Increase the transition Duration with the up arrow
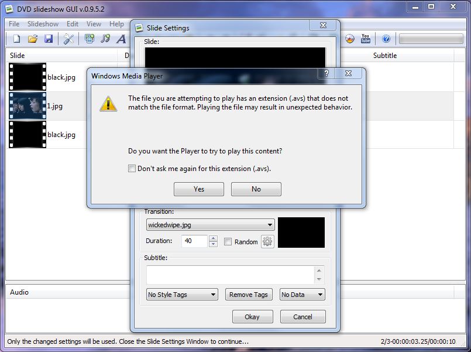The width and height of the screenshot is (471, 352). tap(214, 238)
